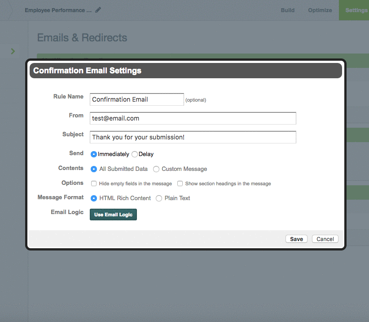Select the Immediately send option
Image resolution: width=369 pixels, height=322 pixels.
[93, 154]
